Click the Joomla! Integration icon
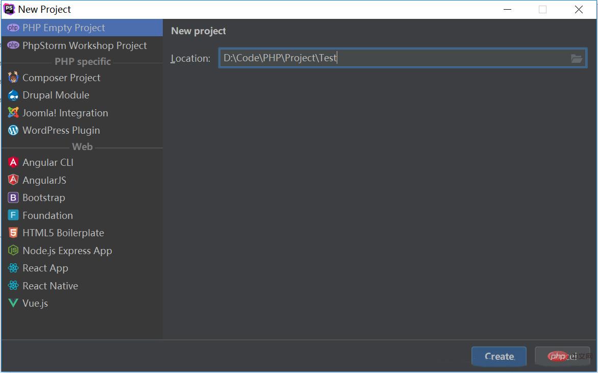598x373 pixels. (13, 112)
